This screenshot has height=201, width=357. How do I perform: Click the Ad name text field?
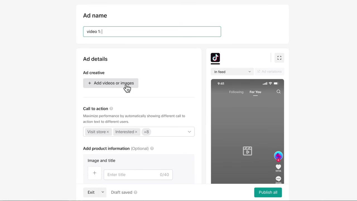click(152, 32)
